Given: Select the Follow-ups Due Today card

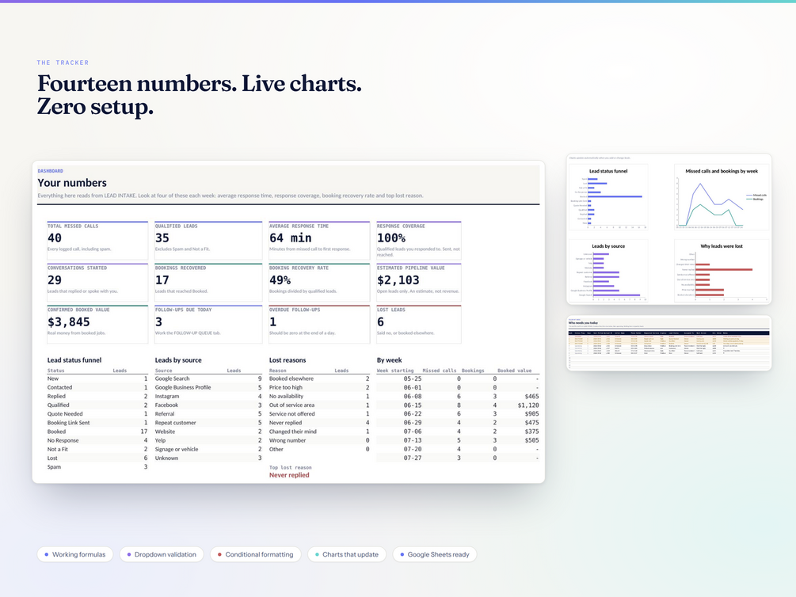Looking at the screenshot, I should coord(208,325).
